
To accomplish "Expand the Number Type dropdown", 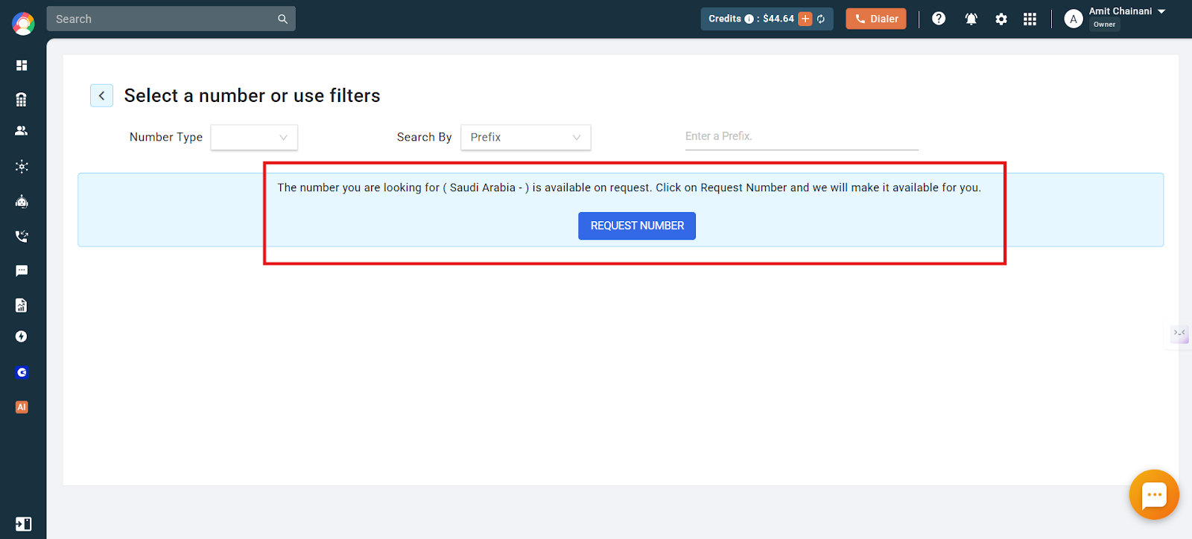I will [254, 137].
